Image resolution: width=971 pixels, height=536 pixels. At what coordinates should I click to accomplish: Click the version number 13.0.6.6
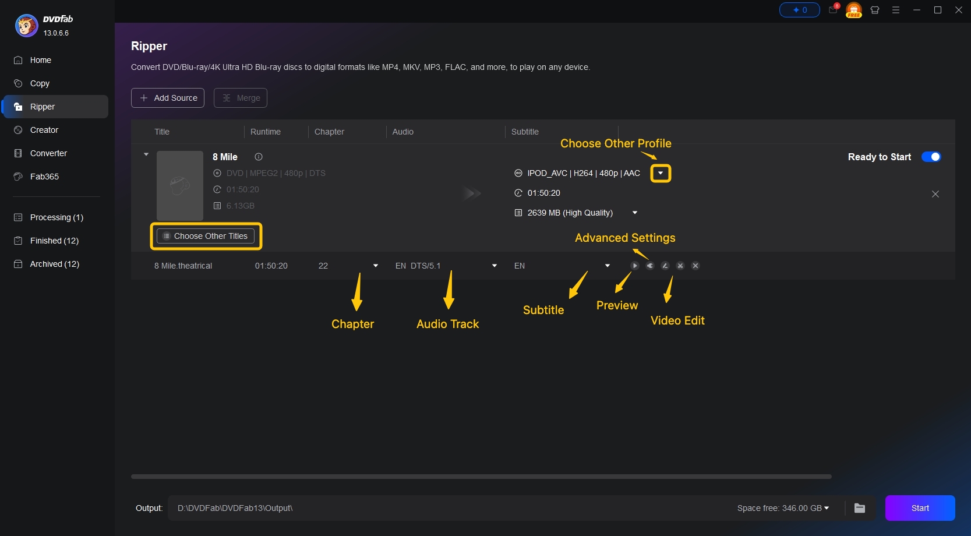point(56,33)
